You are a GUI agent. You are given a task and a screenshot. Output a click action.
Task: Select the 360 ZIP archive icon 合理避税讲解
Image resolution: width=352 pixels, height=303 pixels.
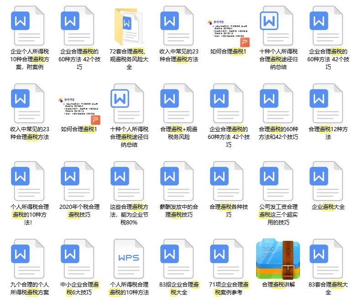click(x=278, y=259)
